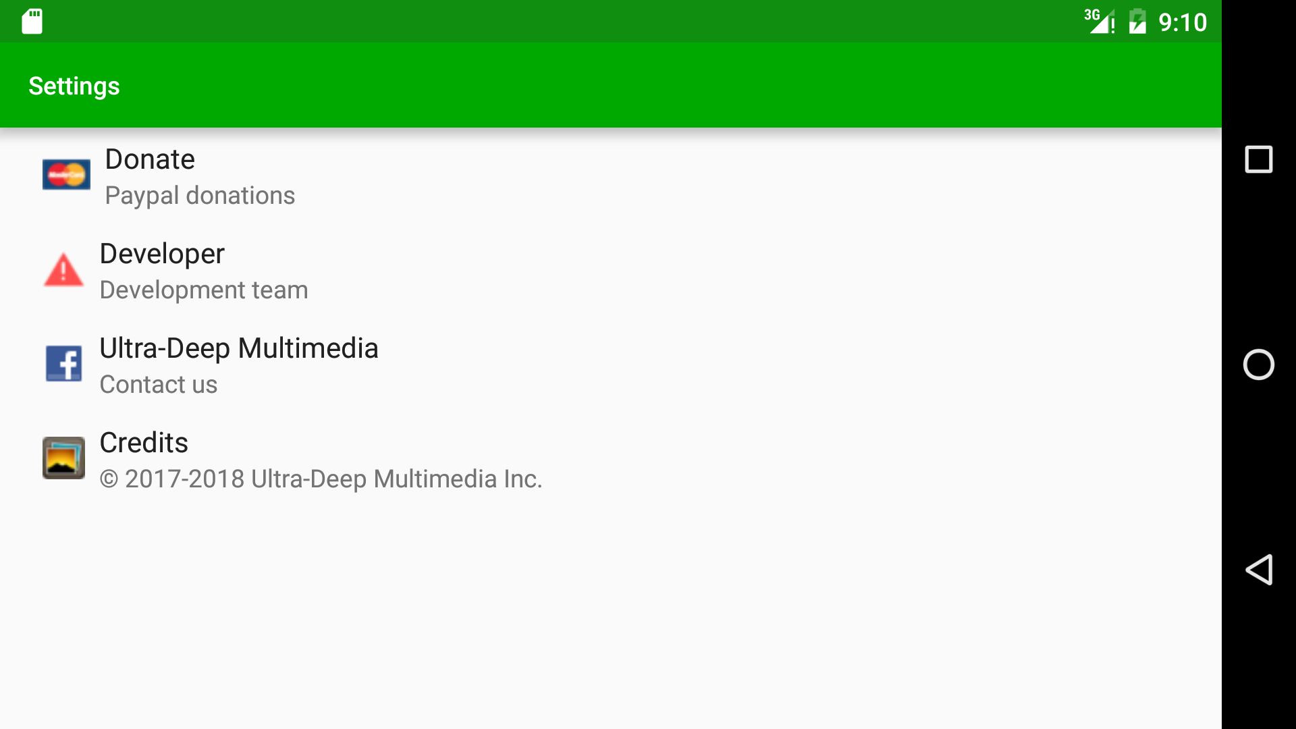The height and width of the screenshot is (729, 1296).
Task: Tap the clock showing 9:10
Action: coord(1183,22)
